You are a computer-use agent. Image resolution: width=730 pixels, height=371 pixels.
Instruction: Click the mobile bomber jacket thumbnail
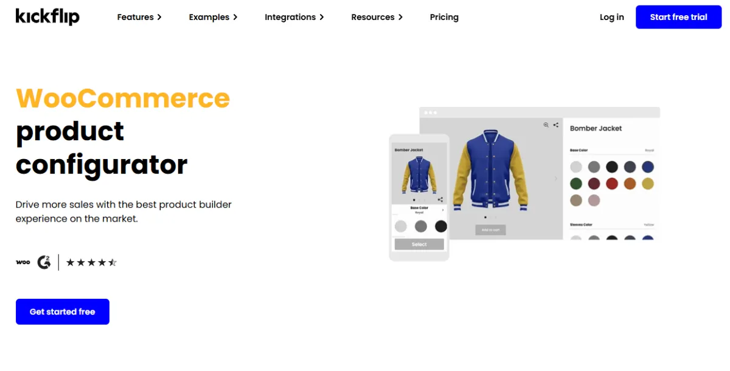419,175
